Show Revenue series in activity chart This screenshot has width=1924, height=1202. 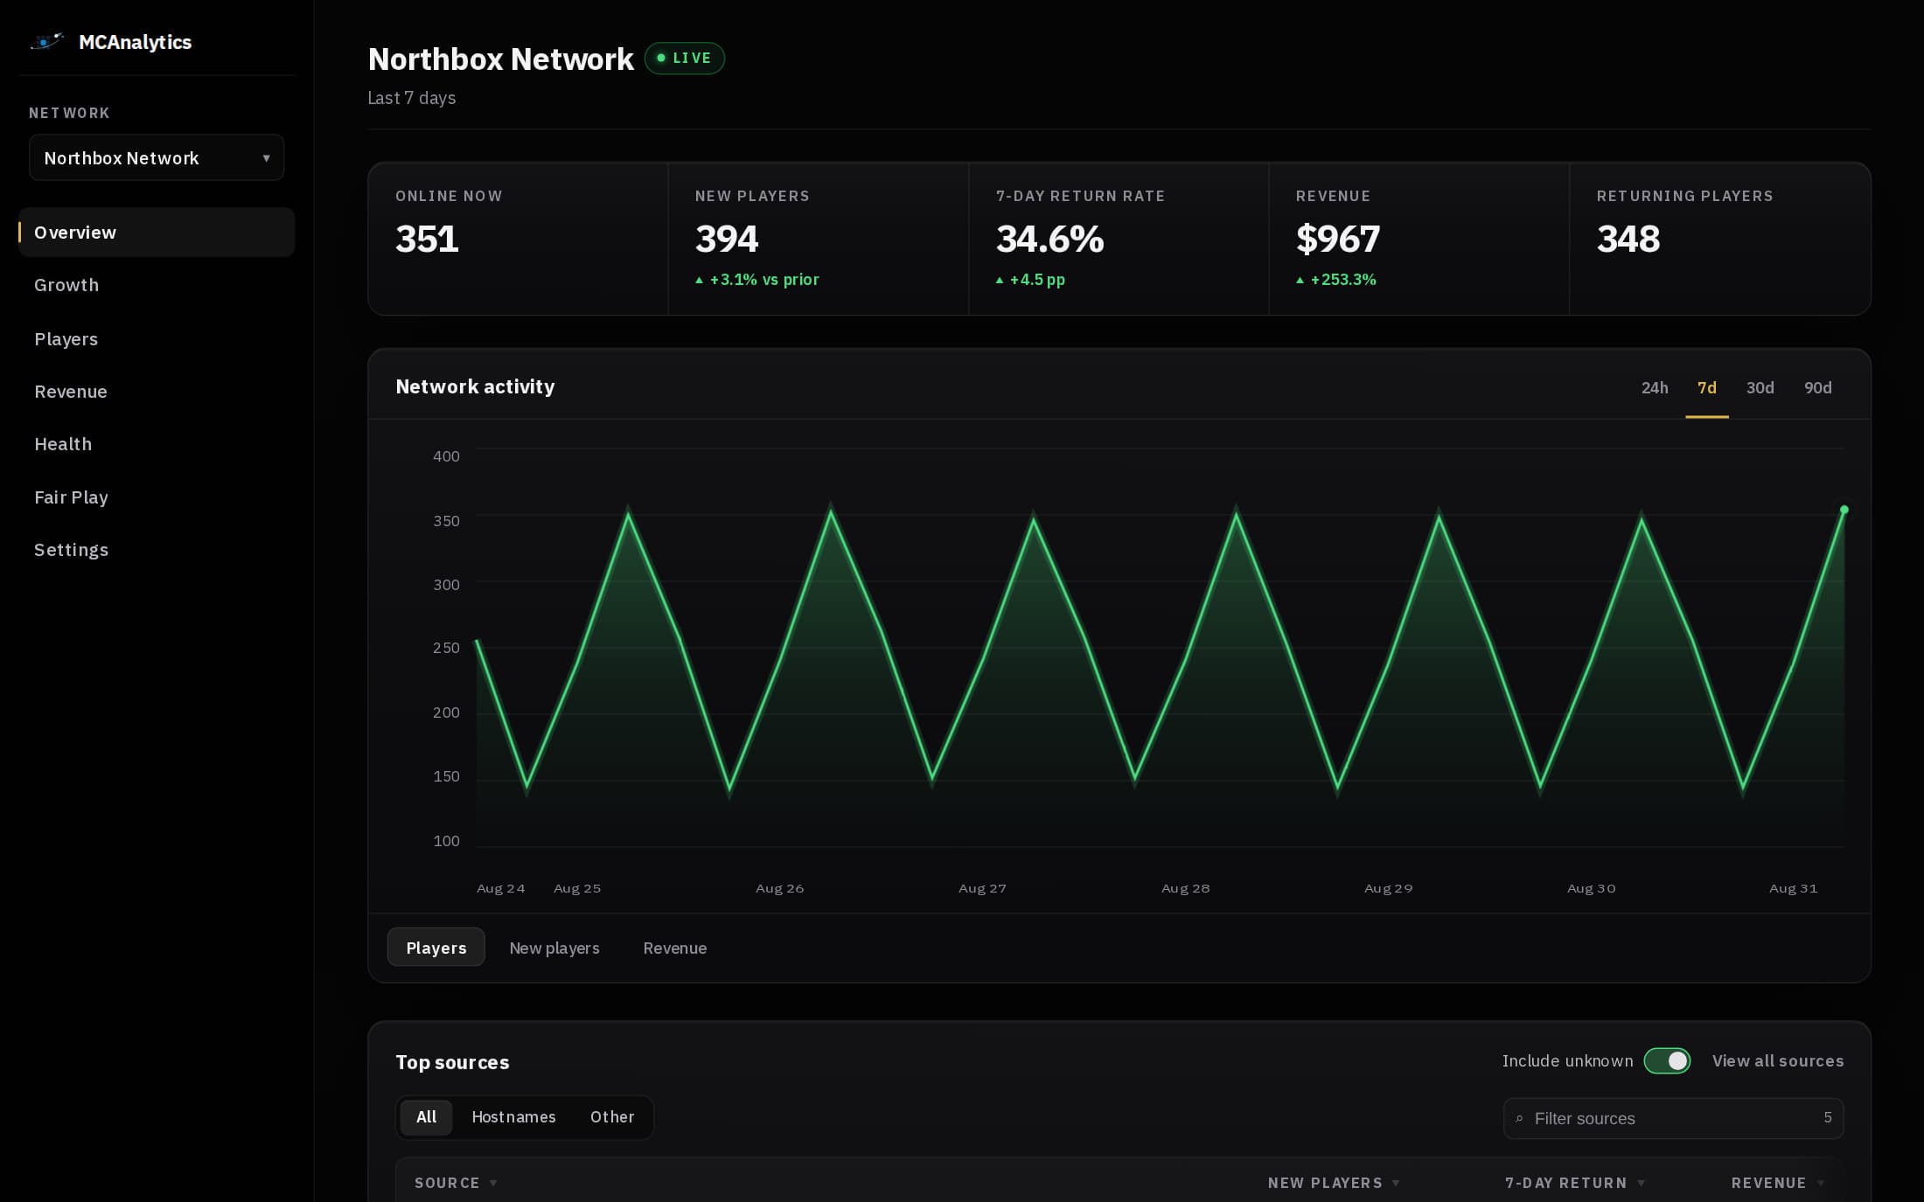(675, 948)
